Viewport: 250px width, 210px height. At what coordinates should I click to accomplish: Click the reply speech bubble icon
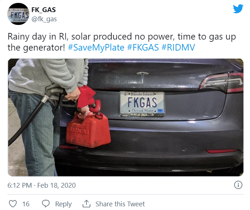pyautogui.click(x=46, y=204)
